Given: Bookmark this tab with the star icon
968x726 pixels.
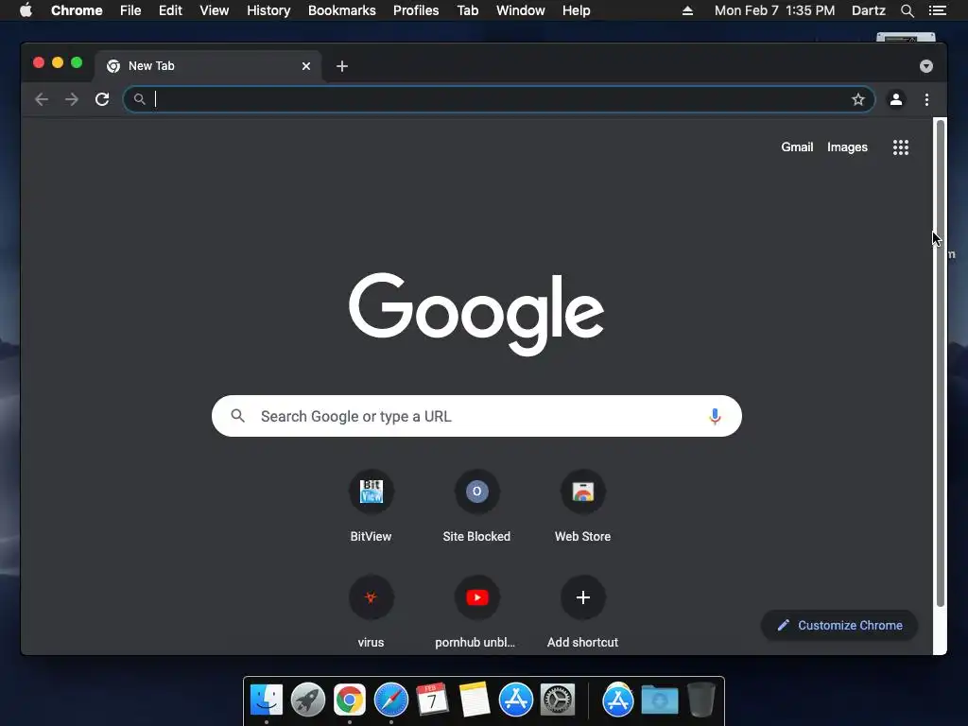Looking at the screenshot, I should click(858, 99).
